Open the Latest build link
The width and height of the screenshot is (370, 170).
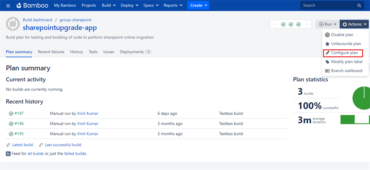(22, 145)
